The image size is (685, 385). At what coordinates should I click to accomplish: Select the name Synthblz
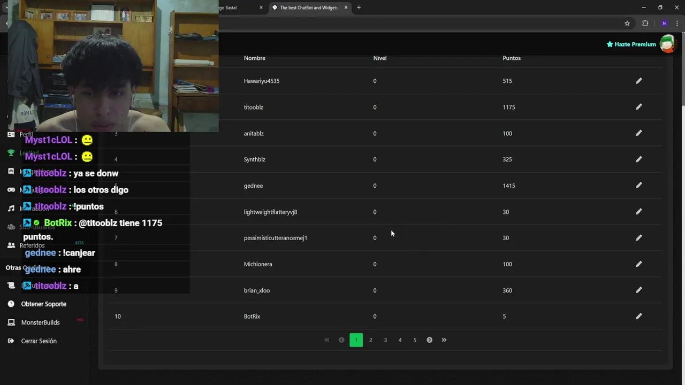(x=255, y=159)
